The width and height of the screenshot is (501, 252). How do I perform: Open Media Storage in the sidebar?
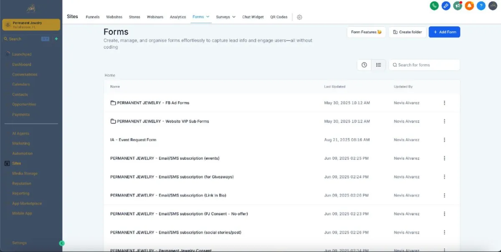click(x=25, y=174)
